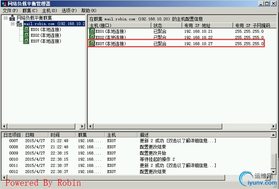Select mail.robin.com cluster tree item
The image size is (279, 189).
(54, 24)
